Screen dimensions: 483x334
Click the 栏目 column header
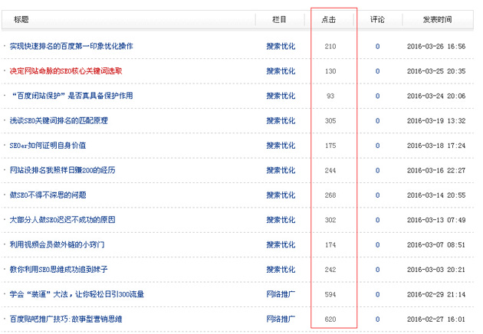click(280, 19)
